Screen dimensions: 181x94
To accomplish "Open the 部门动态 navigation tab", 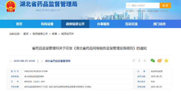I will point(160,24).
